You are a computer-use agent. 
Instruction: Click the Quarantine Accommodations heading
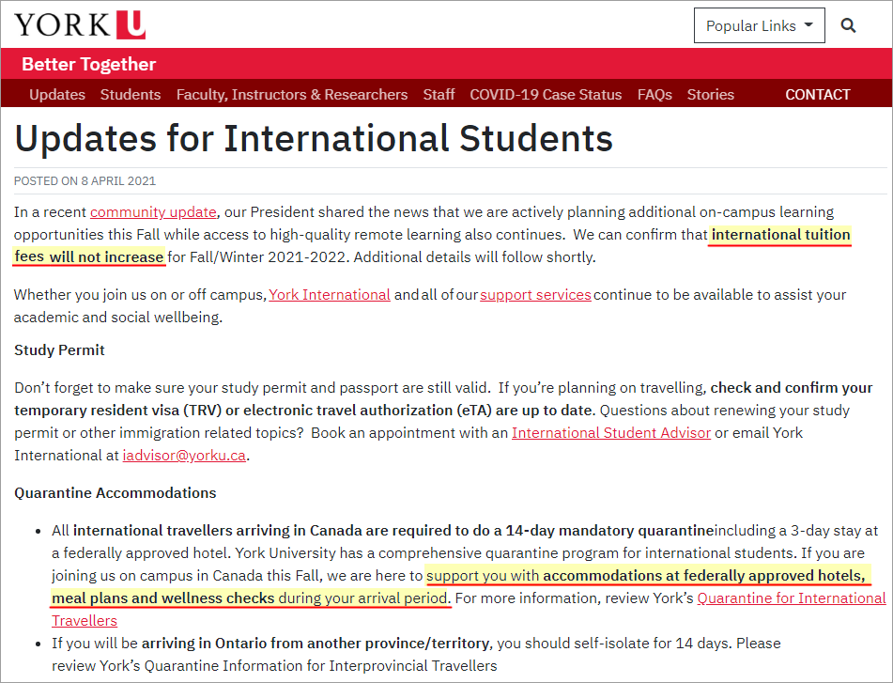pos(115,492)
